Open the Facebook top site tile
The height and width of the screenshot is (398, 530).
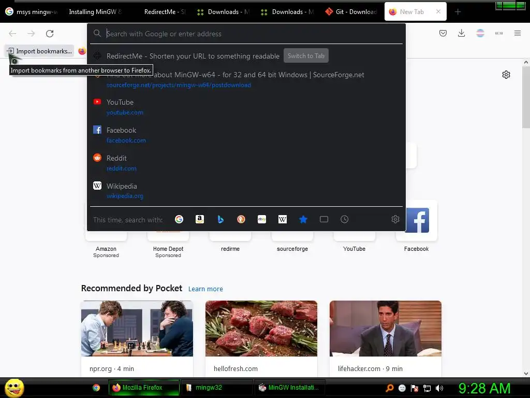coord(417,220)
